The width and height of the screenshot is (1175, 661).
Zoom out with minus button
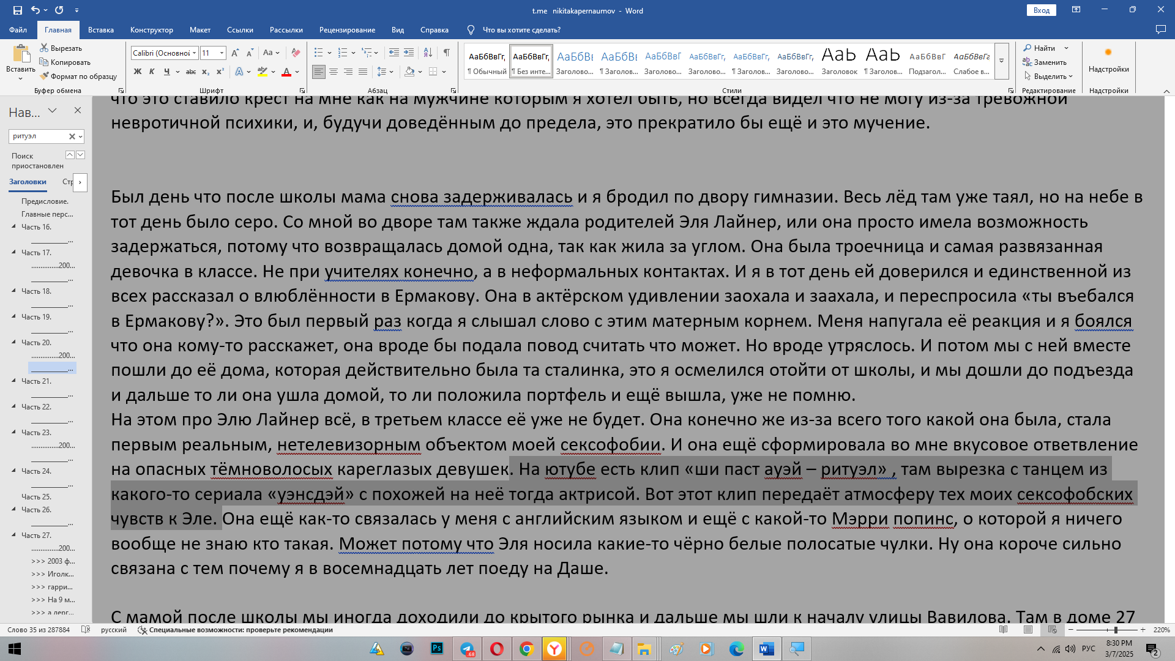pyautogui.click(x=1071, y=630)
